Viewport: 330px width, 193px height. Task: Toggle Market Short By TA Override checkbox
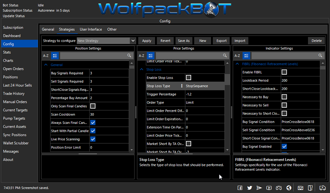189,144
